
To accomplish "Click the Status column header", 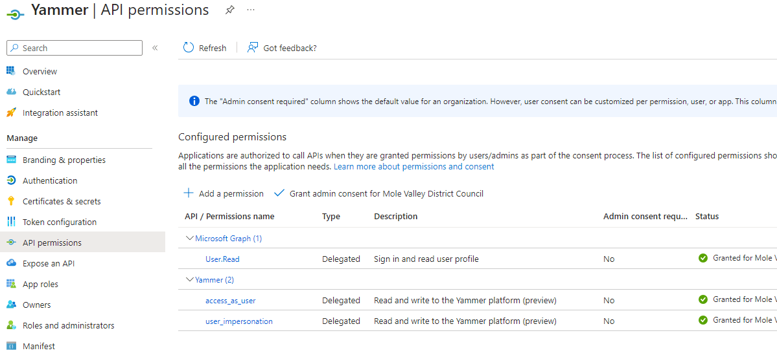I will [x=706, y=217].
